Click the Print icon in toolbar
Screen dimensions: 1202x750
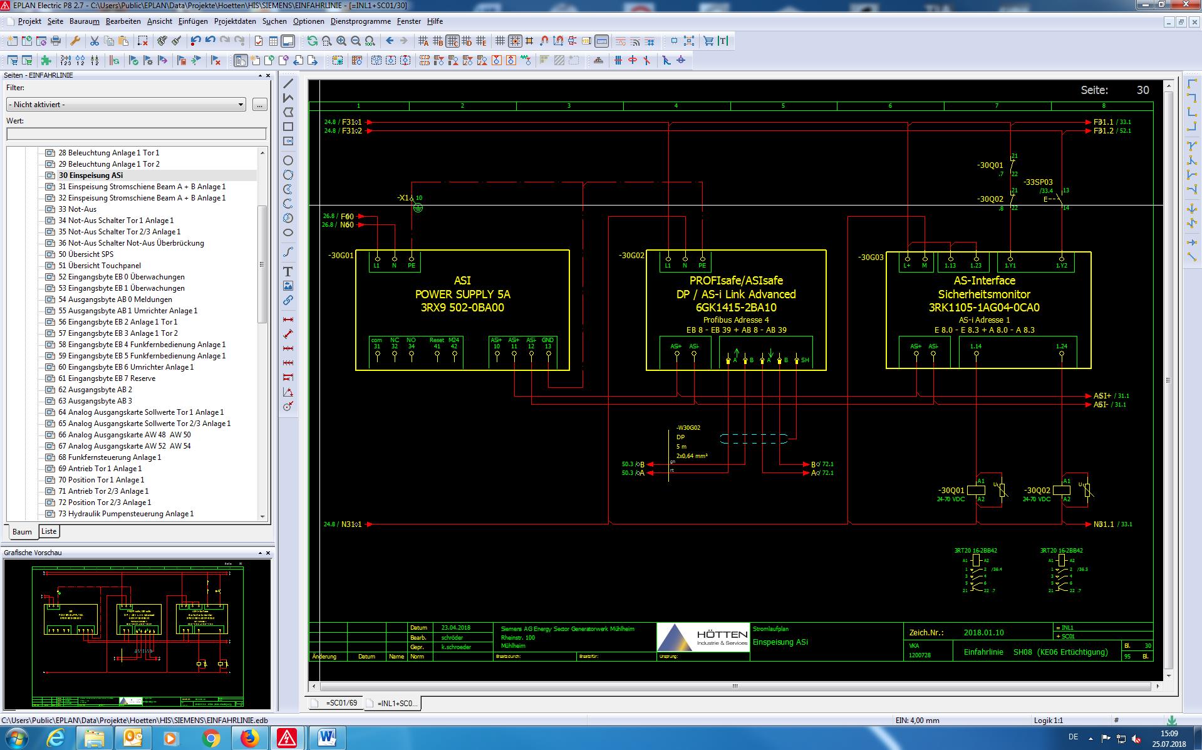coord(56,41)
